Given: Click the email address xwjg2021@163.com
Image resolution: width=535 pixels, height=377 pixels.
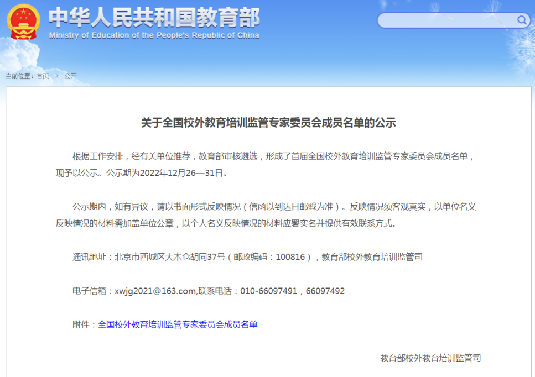Looking at the screenshot, I should pyautogui.click(x=155, y=291).
